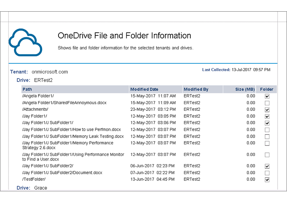Select the Using Performance Monitor to Find a User.docx path
The width and height of the screenshot is (287, 203).
point(73,157)
